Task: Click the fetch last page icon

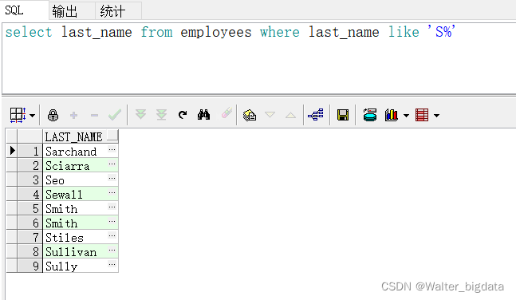Action: tap(161, 115)
